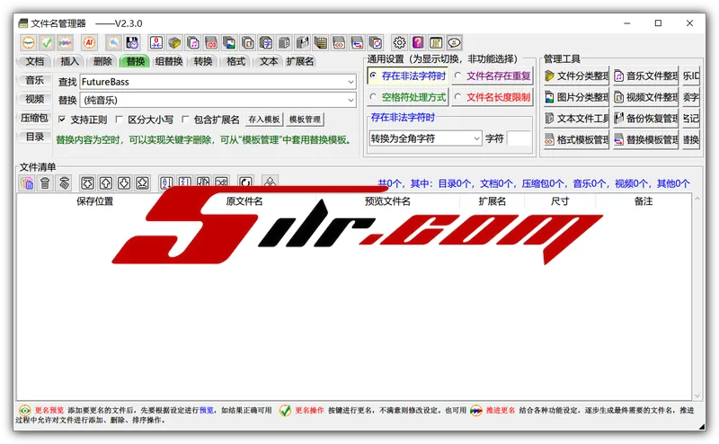Click the sort Z to A icon
719x444 pixels.
click(x=185, y=183)
